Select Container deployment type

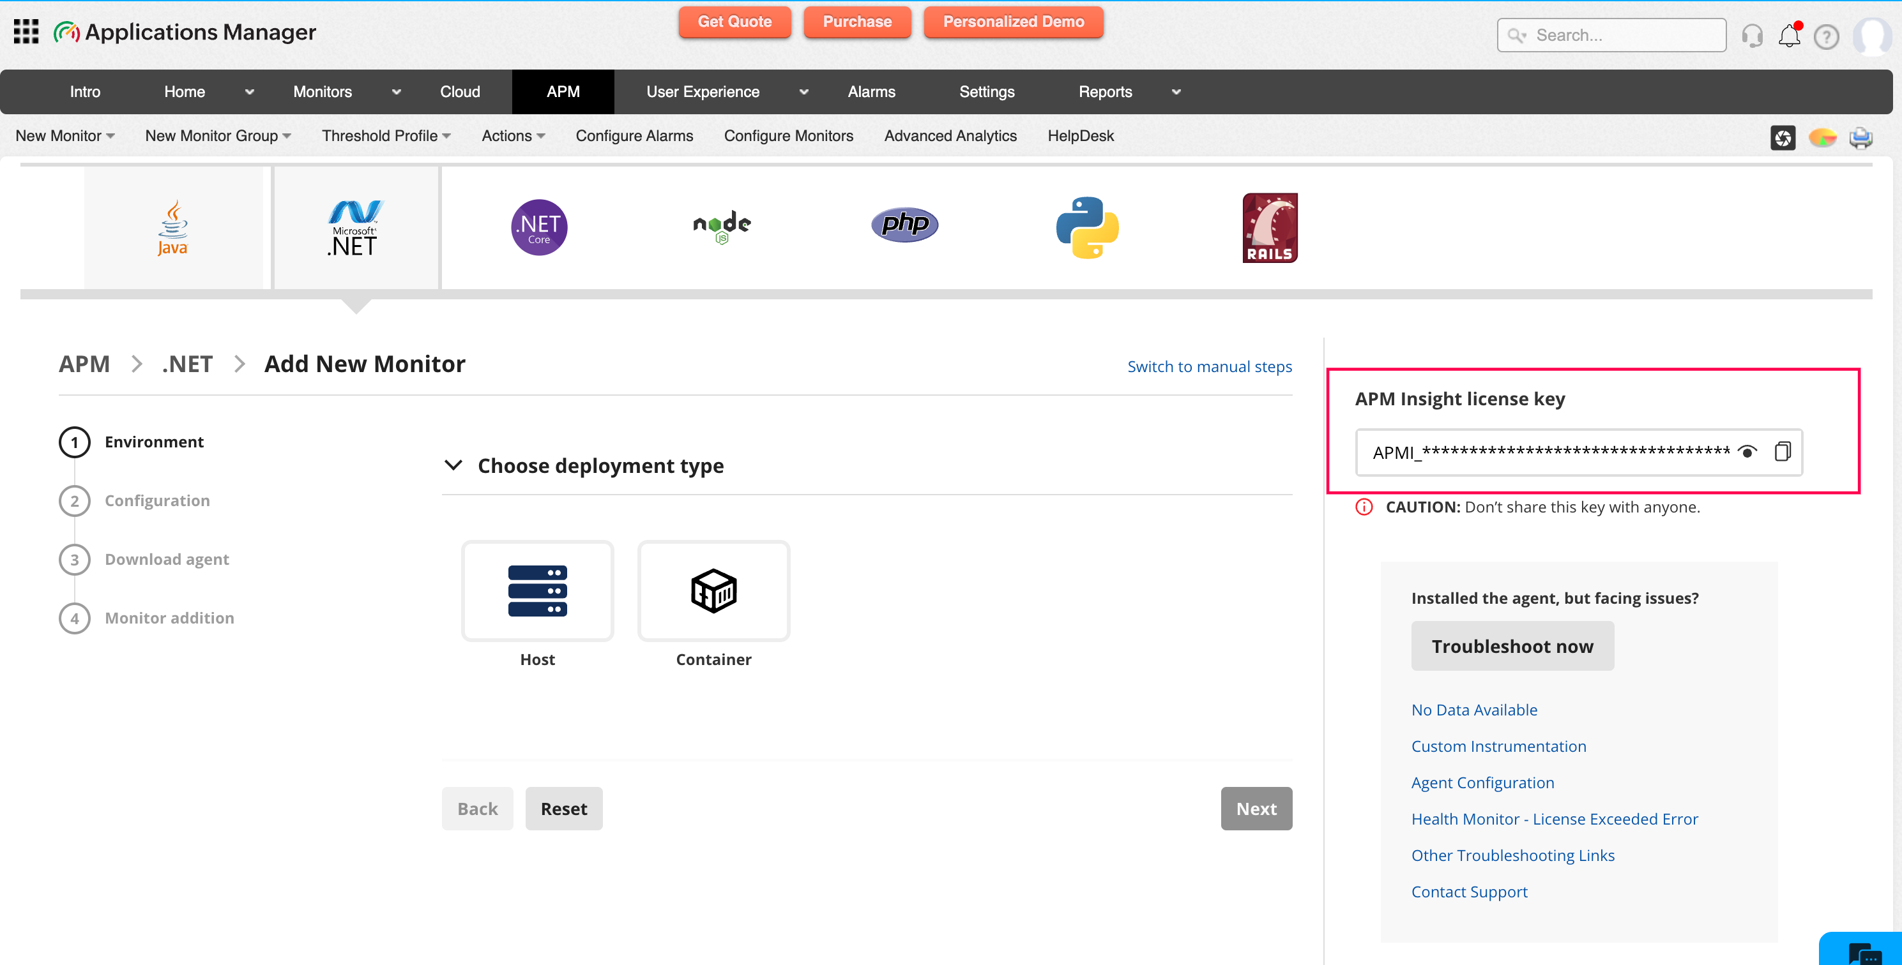pyautogui.click(x=713, y=591)
